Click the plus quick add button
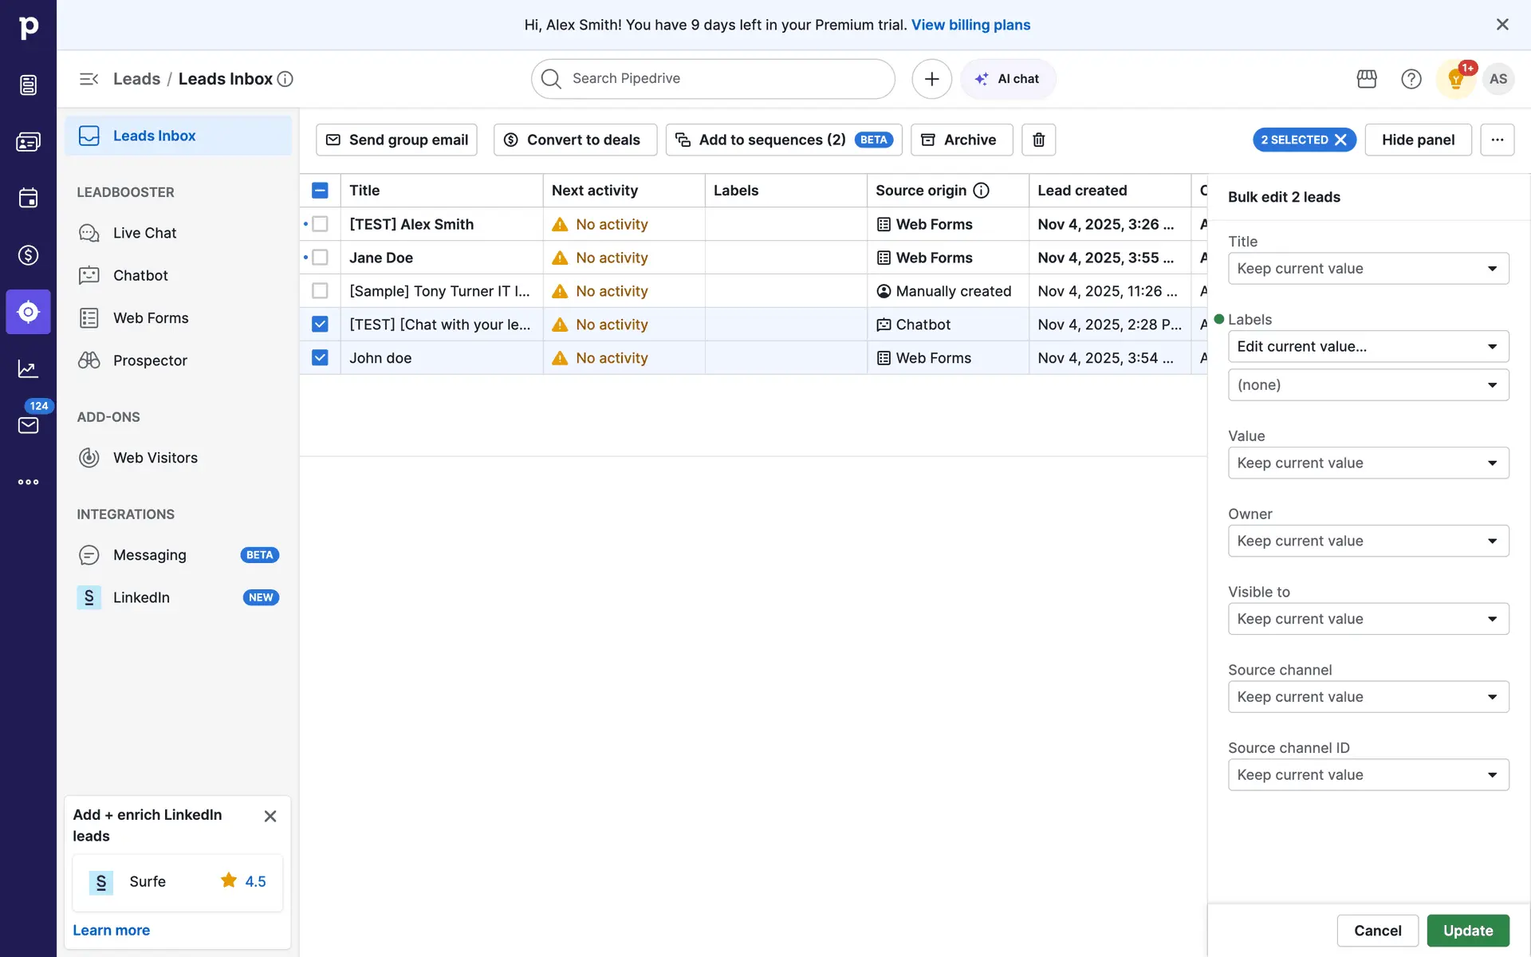Screen dimensions: 1531x957 (931, 79)
